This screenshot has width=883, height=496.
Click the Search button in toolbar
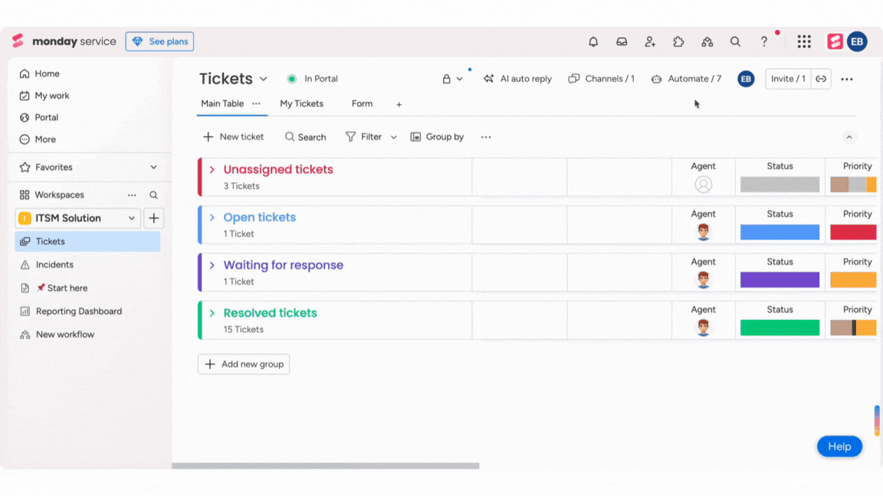pos(305,137)
